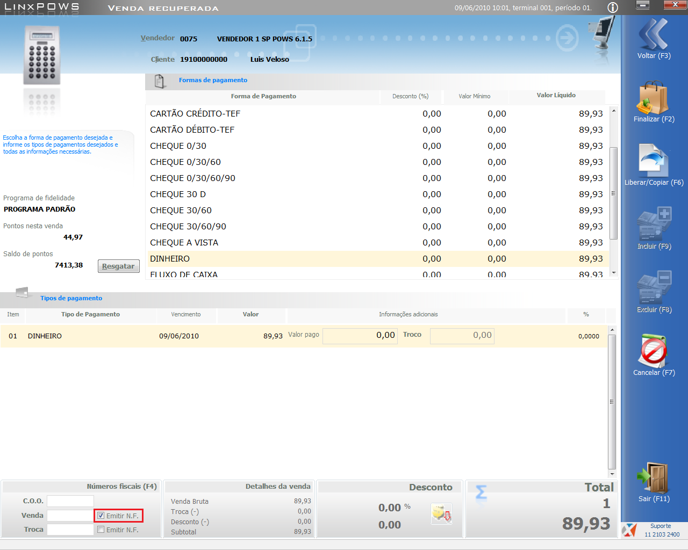Click the Finalizar (F2) shopping bag icon

coord(654,98)
